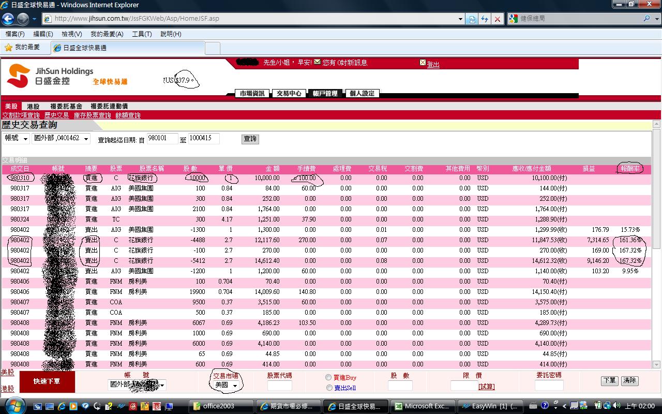Click the volume speaker tray icon

(616, 406)
